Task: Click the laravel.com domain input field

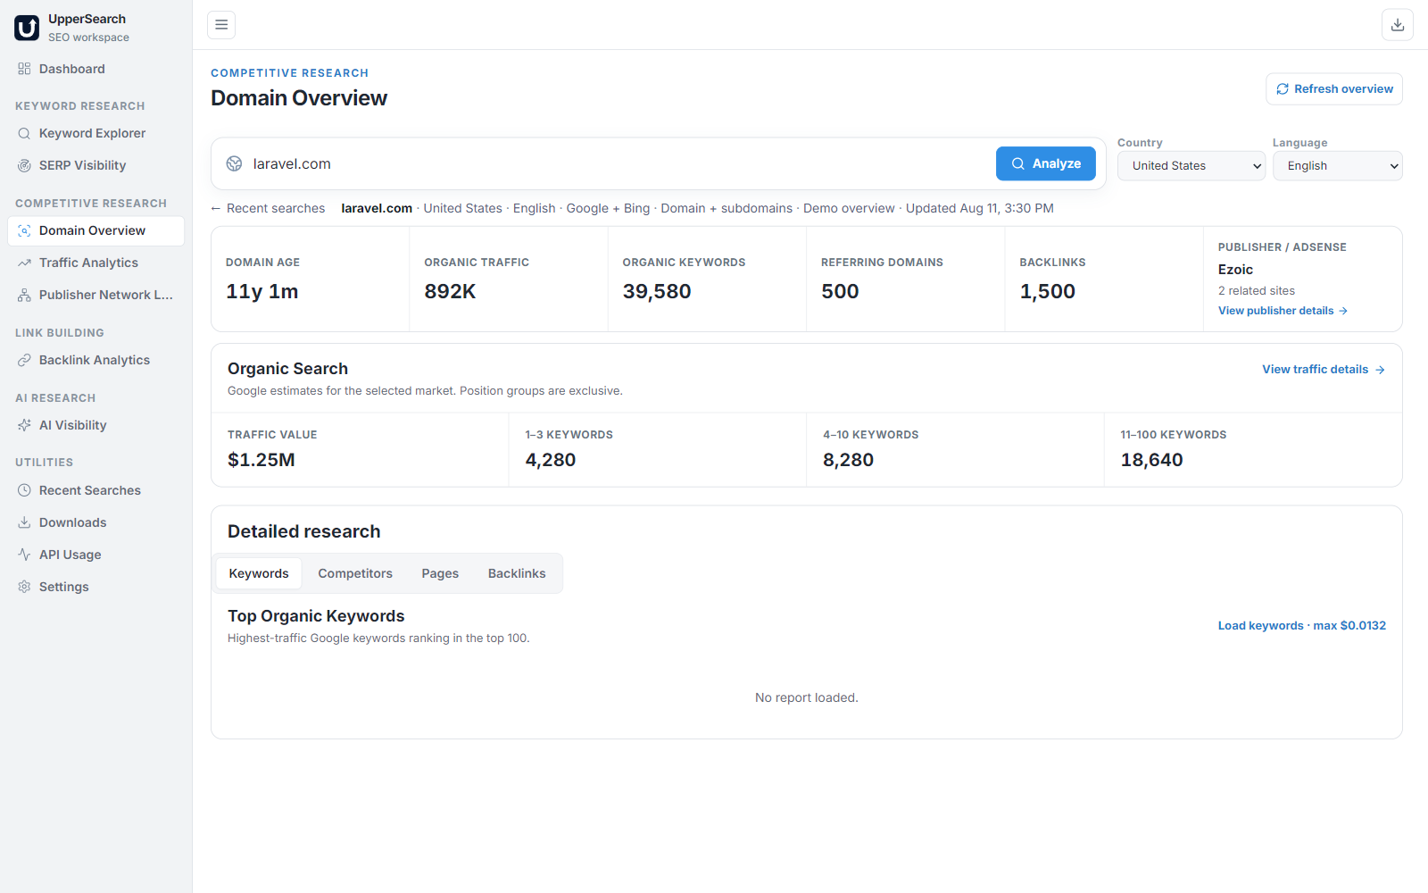Action: (x=618, y=163)
